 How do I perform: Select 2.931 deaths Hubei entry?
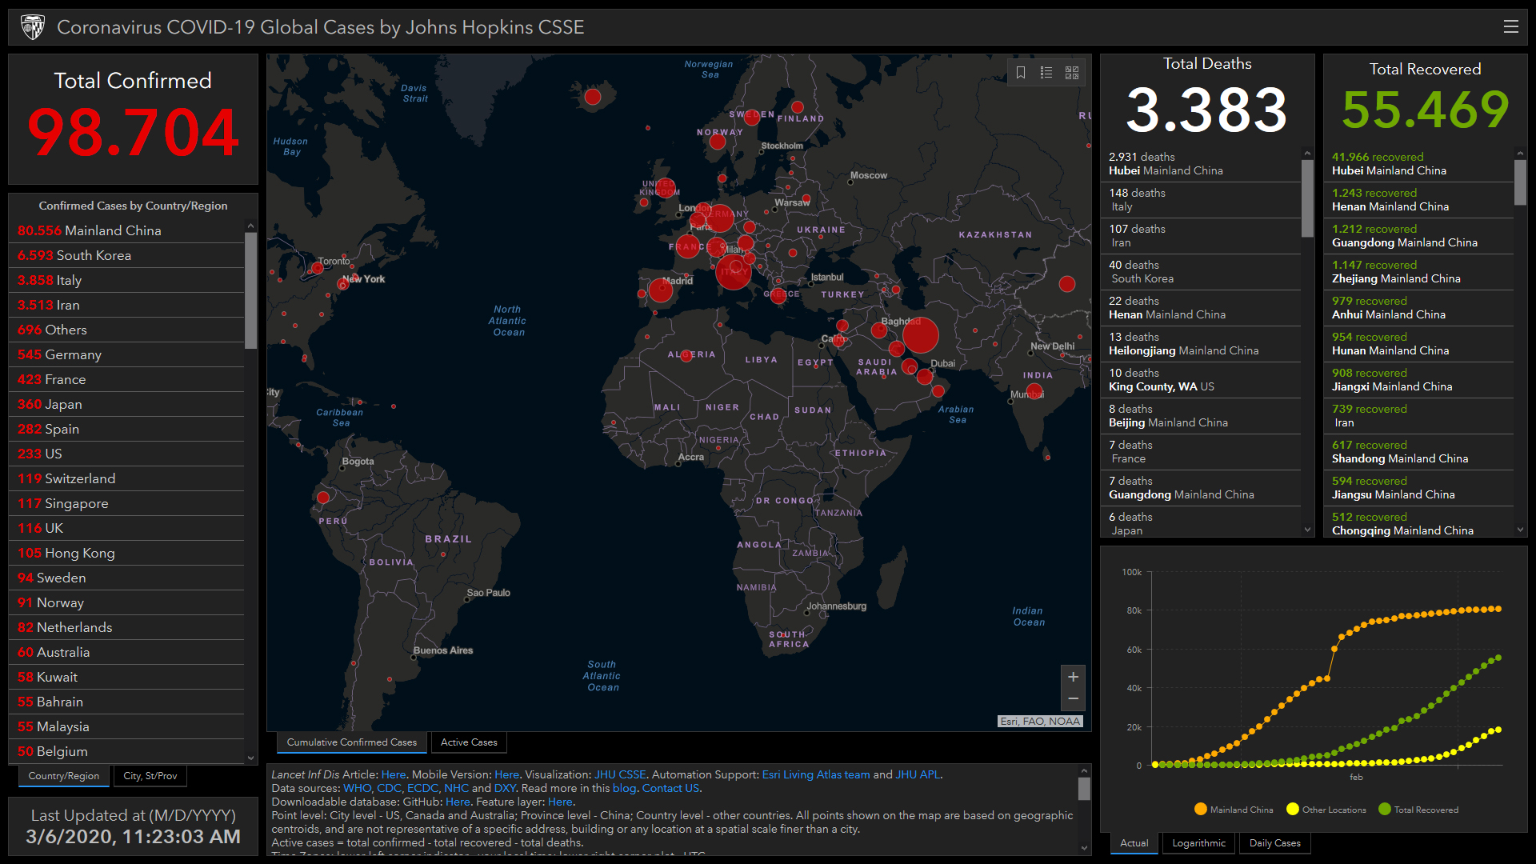click(x=1201, y=164)
